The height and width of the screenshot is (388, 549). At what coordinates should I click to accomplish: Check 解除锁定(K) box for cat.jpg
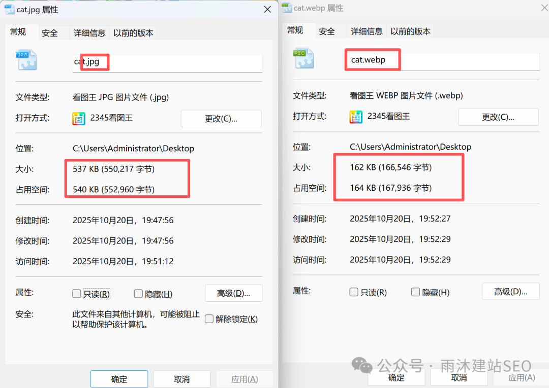pos(209,319)
